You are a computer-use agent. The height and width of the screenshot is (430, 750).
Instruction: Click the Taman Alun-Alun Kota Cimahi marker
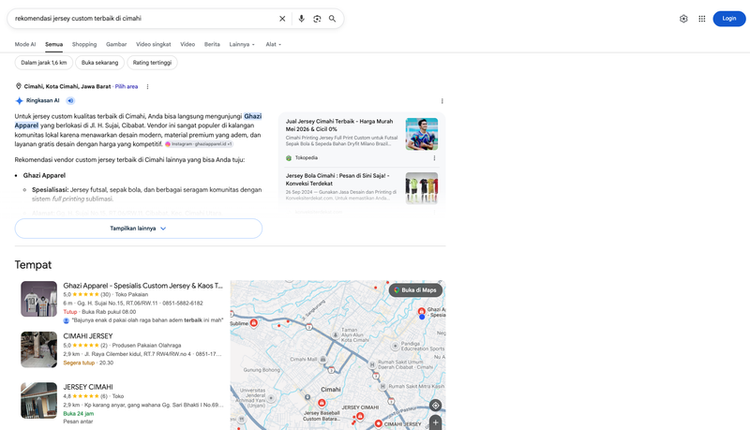click(336, 335)
